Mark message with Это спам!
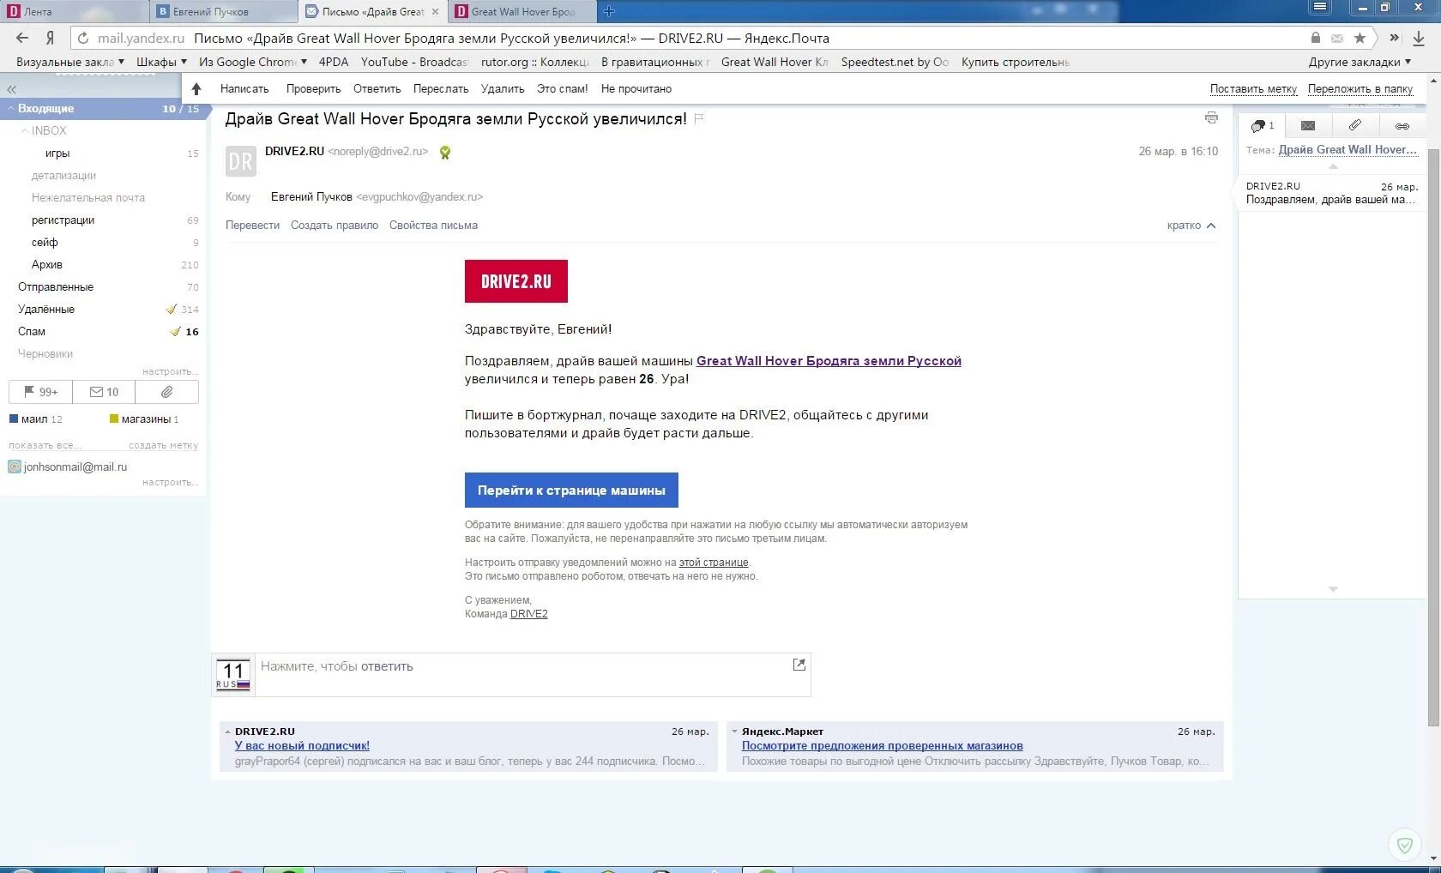Screen dimensions: 1441x873 tap(563, 88)
